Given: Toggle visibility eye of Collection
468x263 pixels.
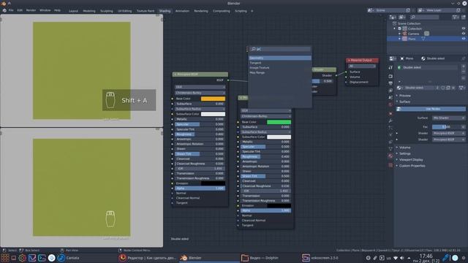Looking at the screenshot, I should (464, 28).
